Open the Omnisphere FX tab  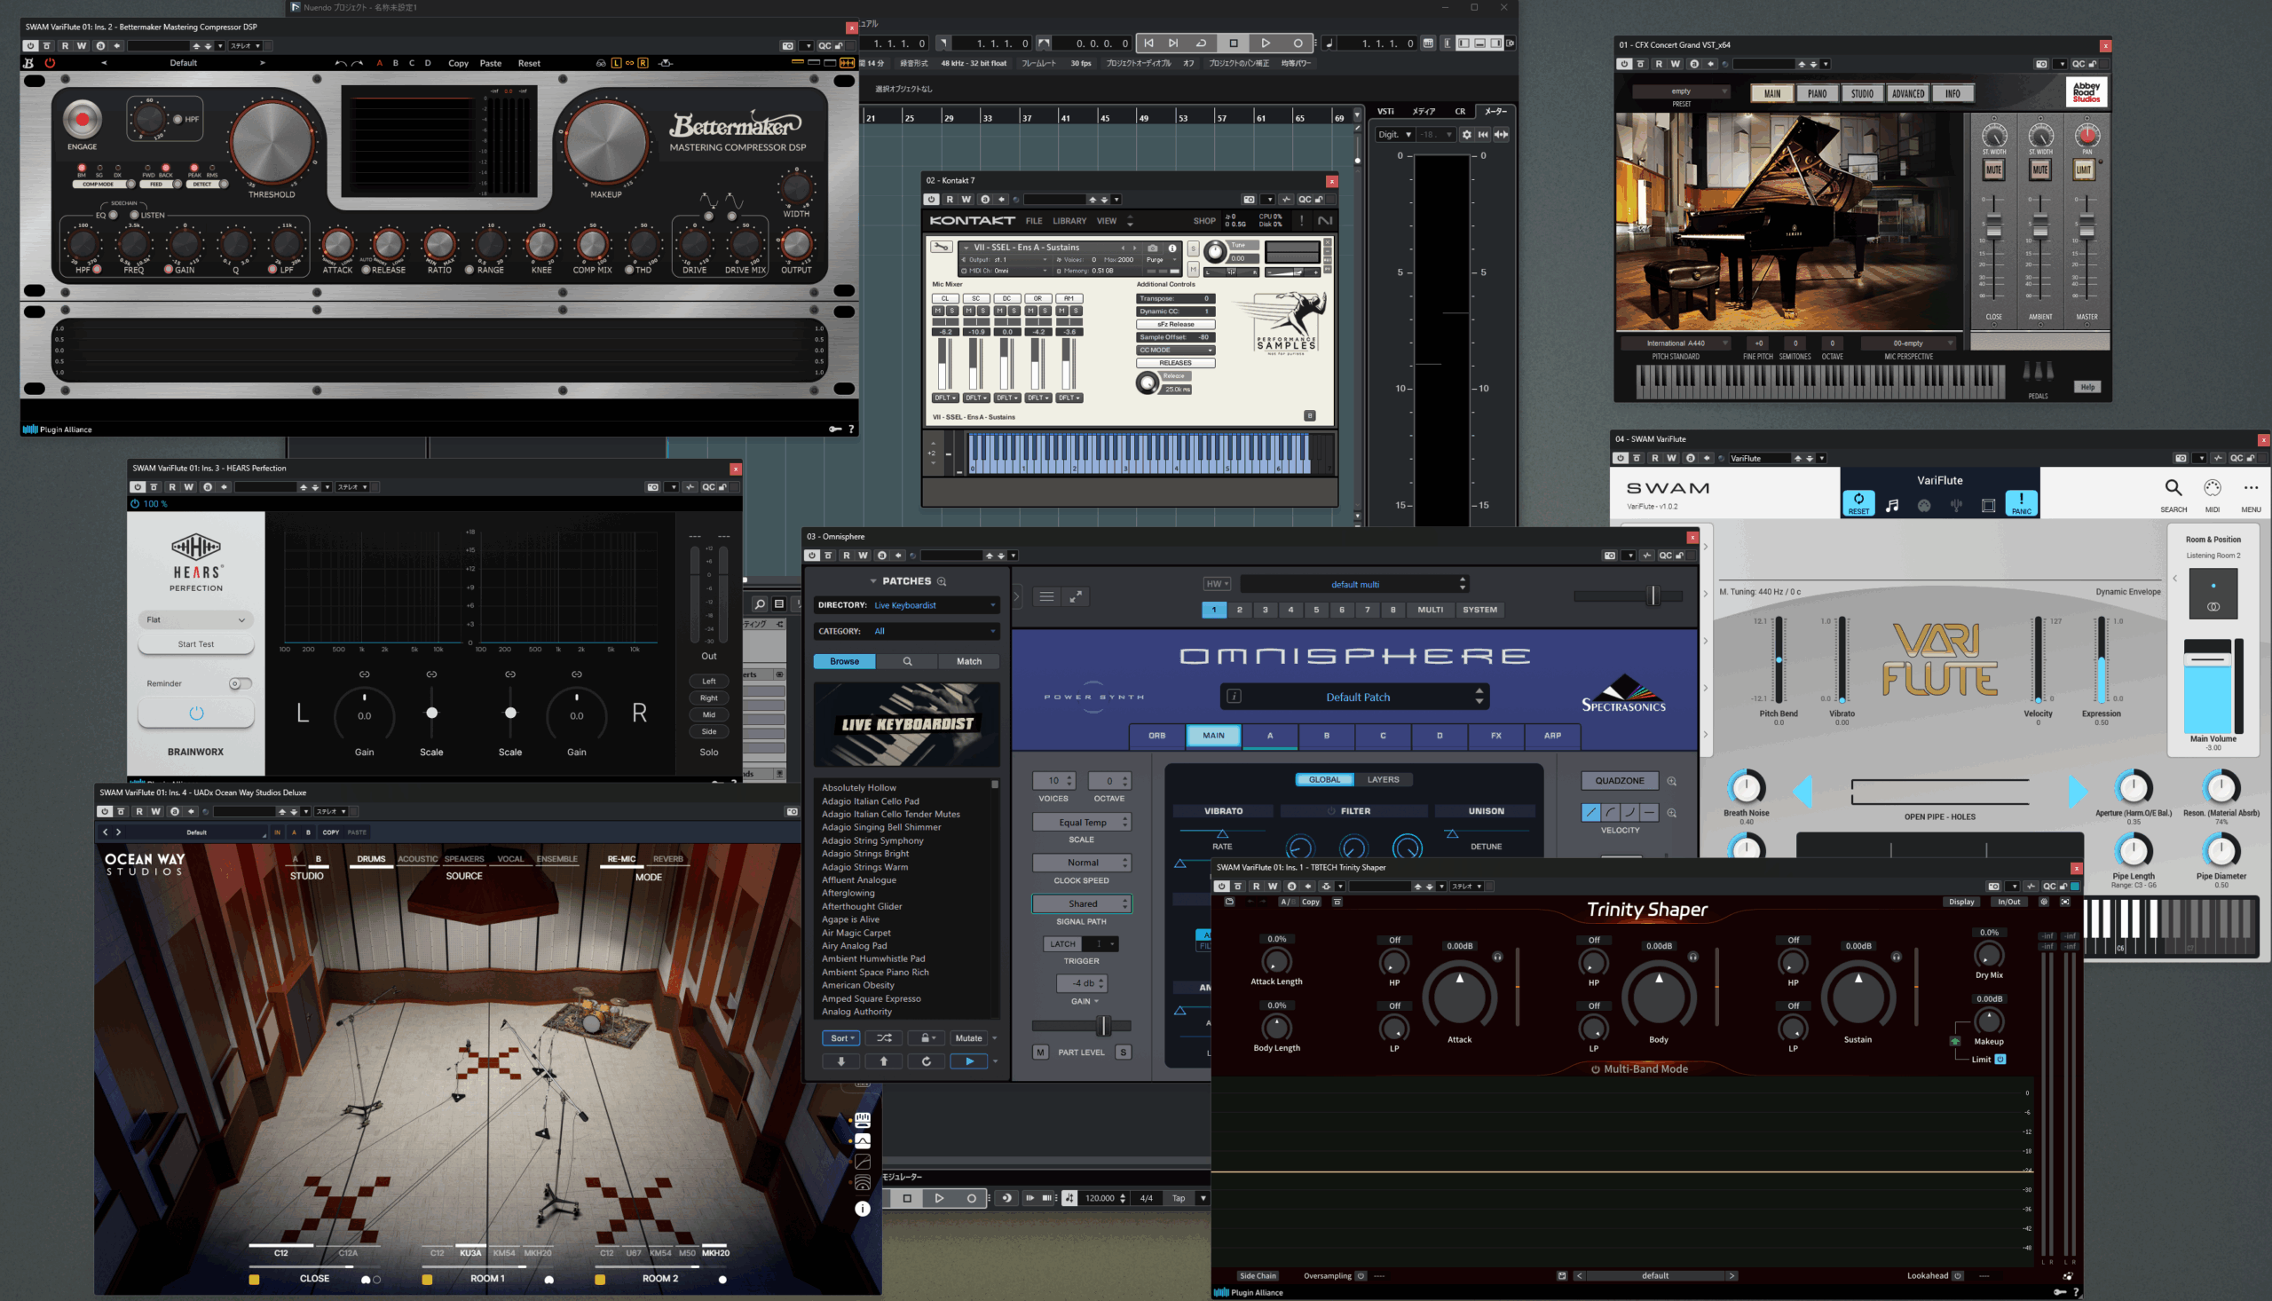click(1495, 736)
